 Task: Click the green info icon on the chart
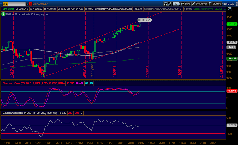pyautogui.click(x=3, y=14)
